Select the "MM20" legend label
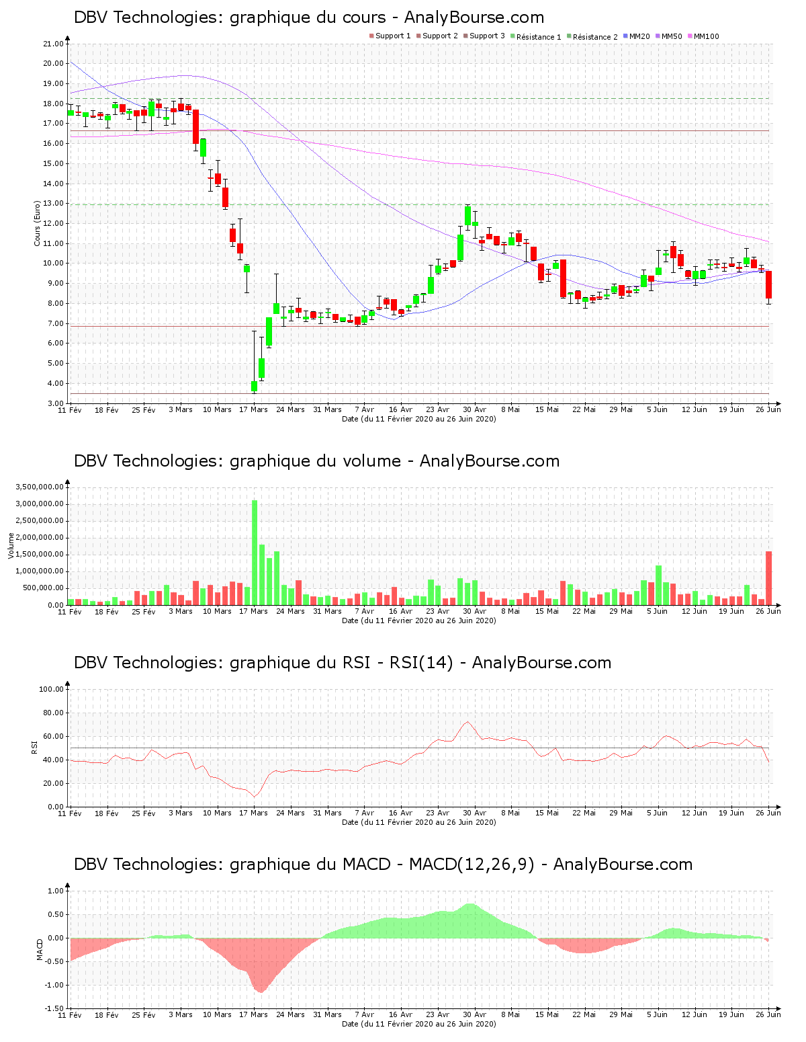Screen dimensions: 806x1042 tap(639, 36)
